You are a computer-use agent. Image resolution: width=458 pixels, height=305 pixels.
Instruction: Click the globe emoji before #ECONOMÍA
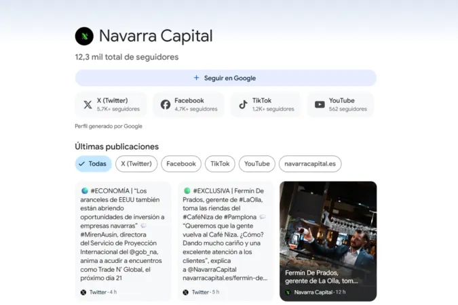tap(85, 191)
